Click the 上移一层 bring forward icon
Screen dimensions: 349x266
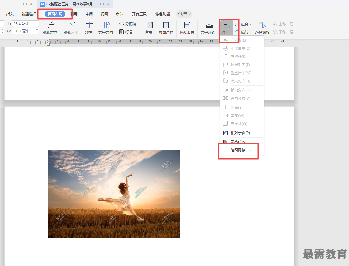(x=275, y=24)
